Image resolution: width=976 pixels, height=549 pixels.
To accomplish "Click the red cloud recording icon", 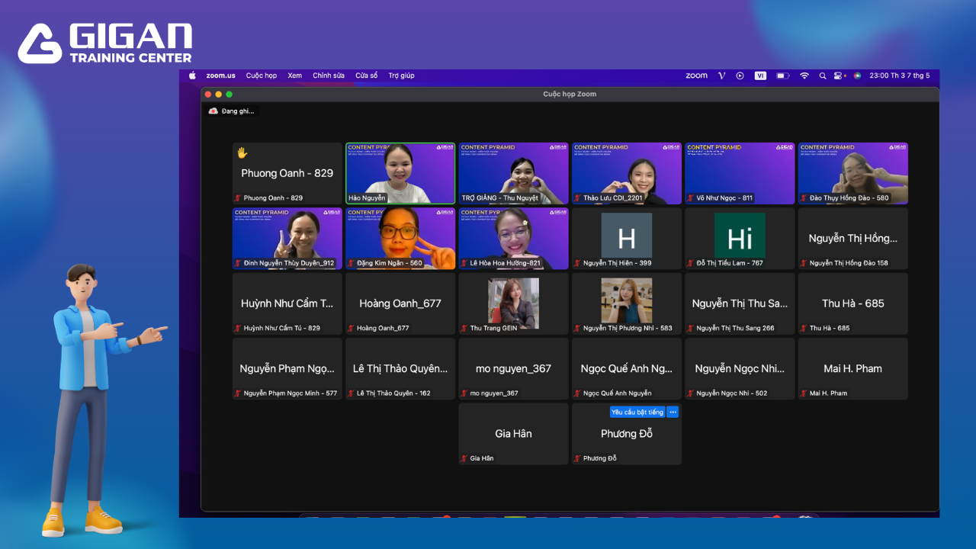I will click(x=213, y=111).
